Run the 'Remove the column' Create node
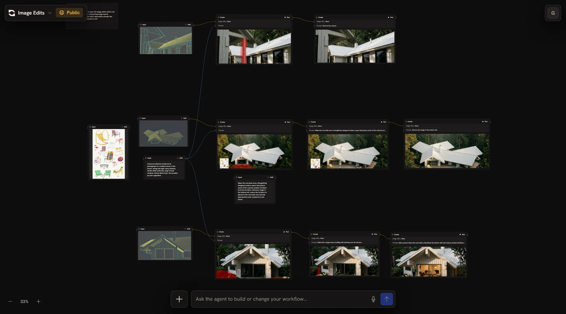566x314 pixels. tap(391, 17)
